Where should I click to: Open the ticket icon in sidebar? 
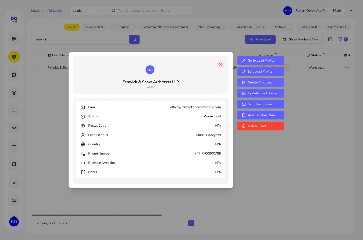[14, 200]
